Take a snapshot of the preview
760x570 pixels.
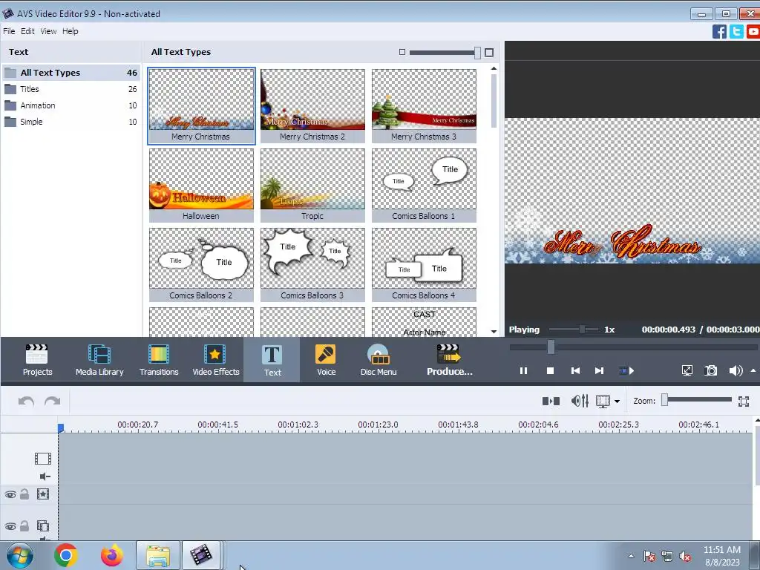point(710,371)
